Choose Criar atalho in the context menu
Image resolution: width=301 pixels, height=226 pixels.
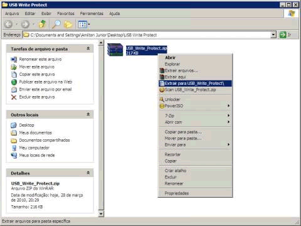[x=195, y=171]
